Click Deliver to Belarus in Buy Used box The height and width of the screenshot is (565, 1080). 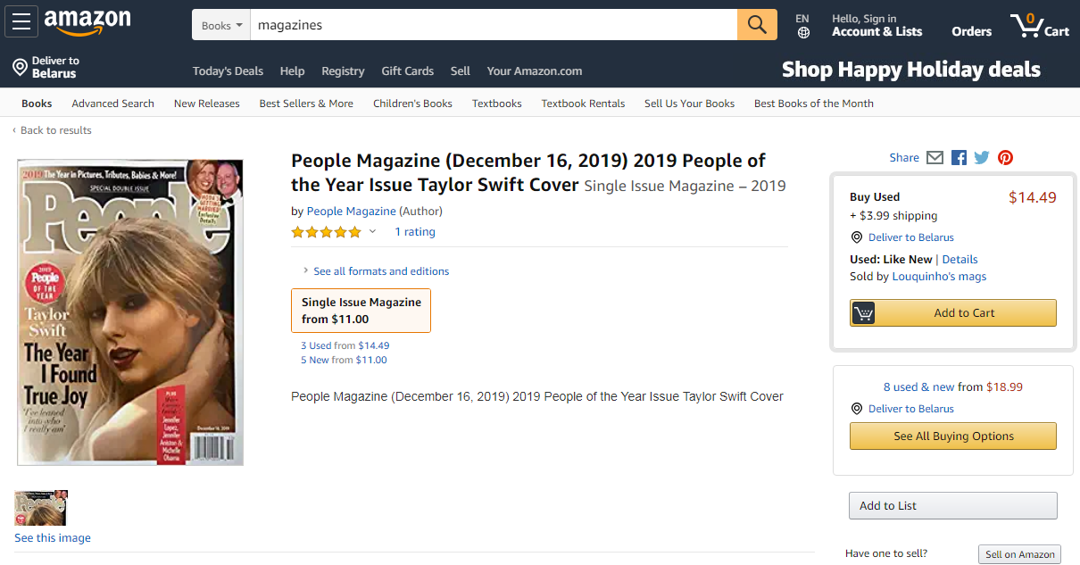[x=910, y=237]
